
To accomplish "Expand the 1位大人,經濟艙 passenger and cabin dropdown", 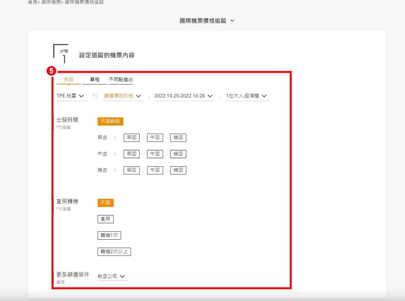I will (x=247, y=96).
